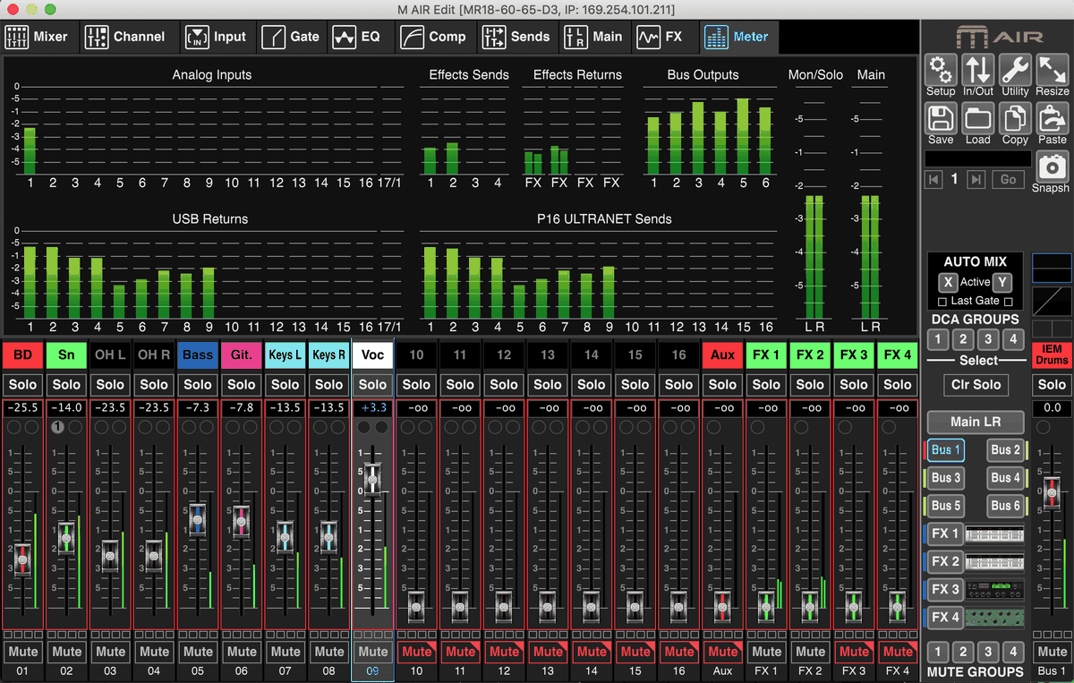Image resolution: width=1074 pixels, height=683 pixels.
Task: Open the Input tab
Action: 216,37
